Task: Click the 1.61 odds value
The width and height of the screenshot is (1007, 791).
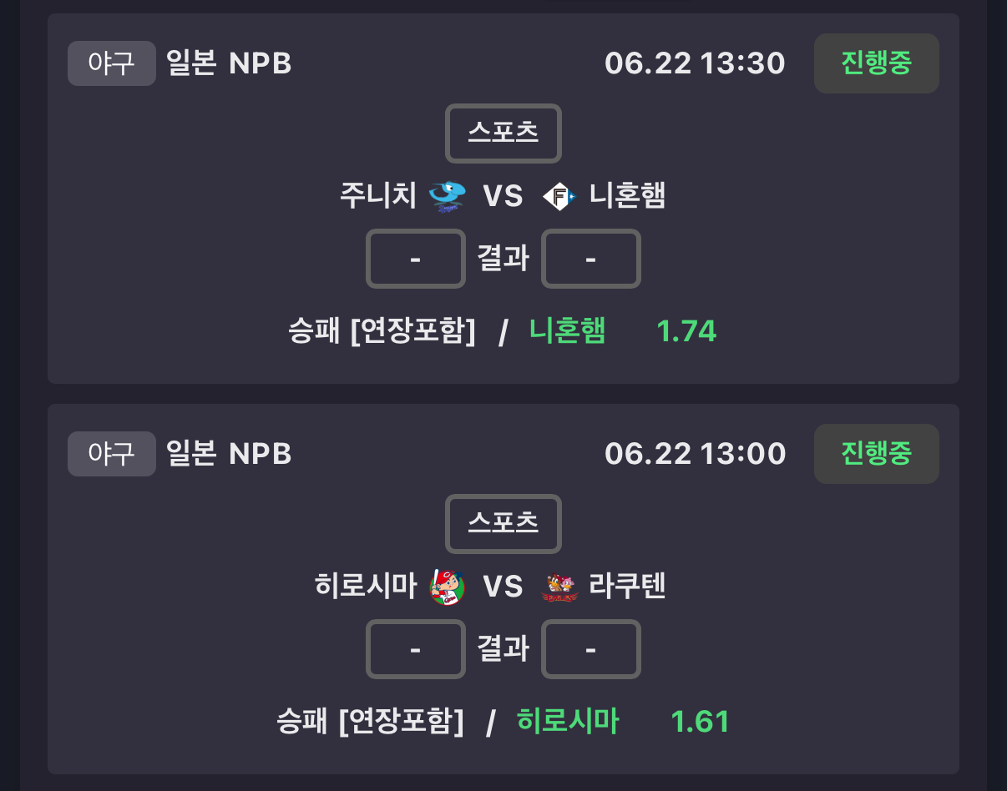Action: 700,722
